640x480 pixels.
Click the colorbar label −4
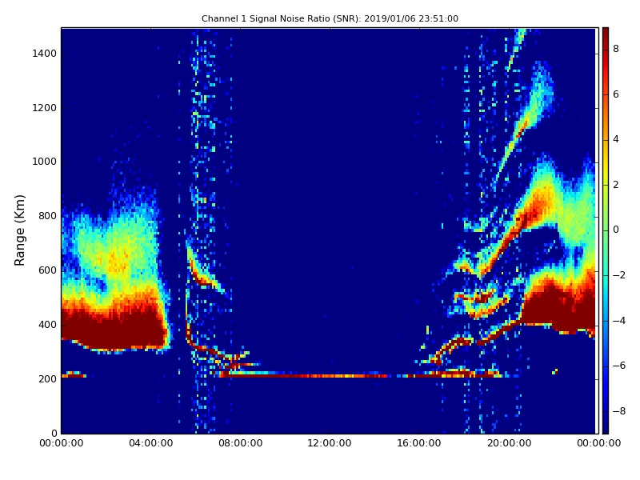coord(618,321)
